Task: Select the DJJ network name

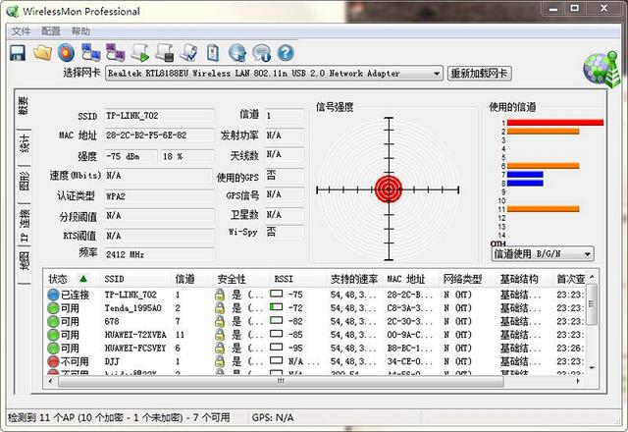Action: 112,361
